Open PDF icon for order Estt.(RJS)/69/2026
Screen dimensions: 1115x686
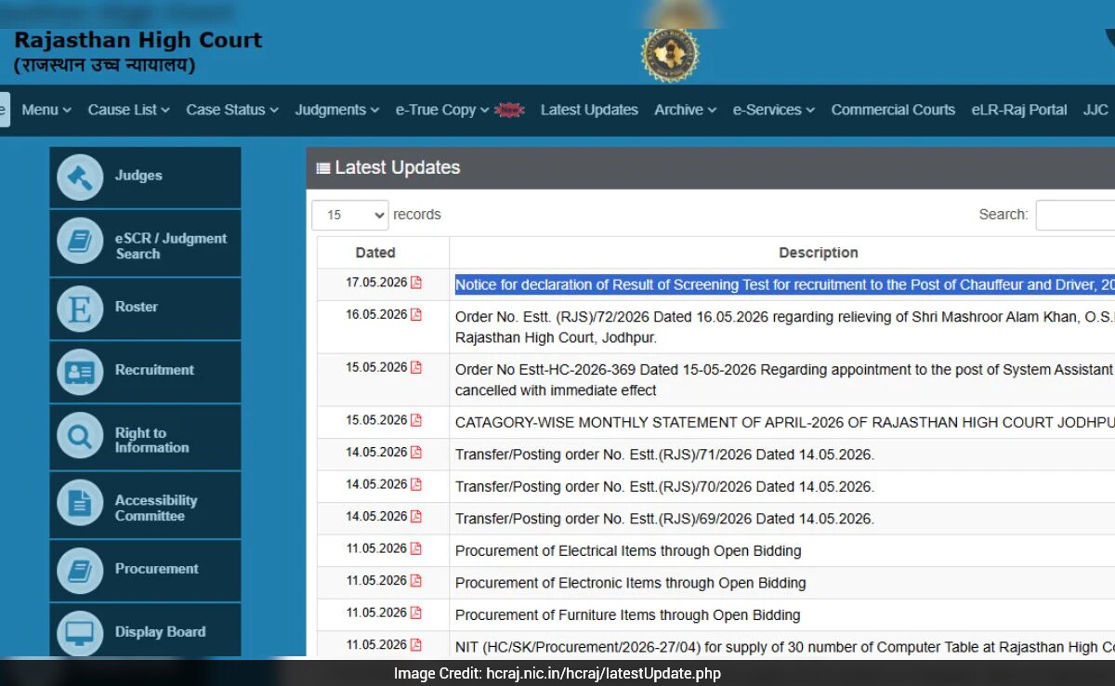point(416,516)
